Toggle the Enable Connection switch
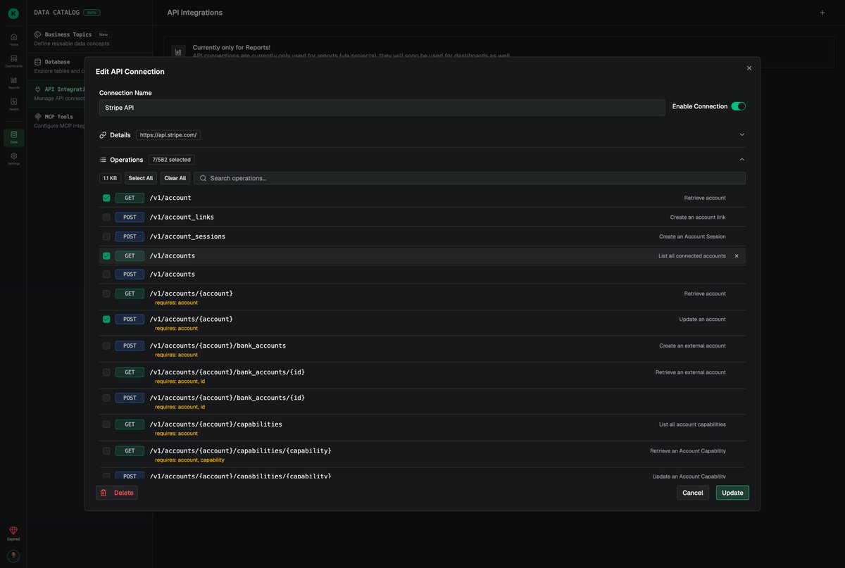Viewport: 845px width, 568px height. click(x=738, y=106)
